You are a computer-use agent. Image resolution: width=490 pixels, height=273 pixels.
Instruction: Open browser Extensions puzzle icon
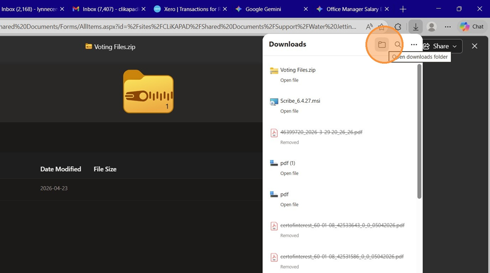point(398,27)
